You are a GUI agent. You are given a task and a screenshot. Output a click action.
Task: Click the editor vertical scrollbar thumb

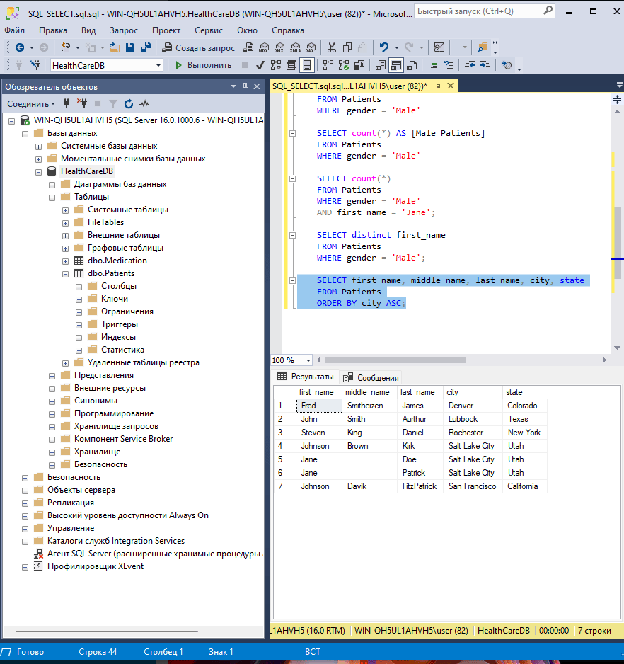pos(618,243)
